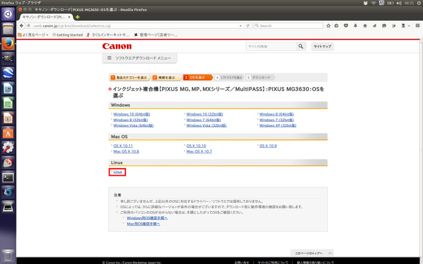Image resolution: width=423 pixels, height=264 pixels.
Task: Show bookmarks list icon in toolbar
Action: coord(336,25)
